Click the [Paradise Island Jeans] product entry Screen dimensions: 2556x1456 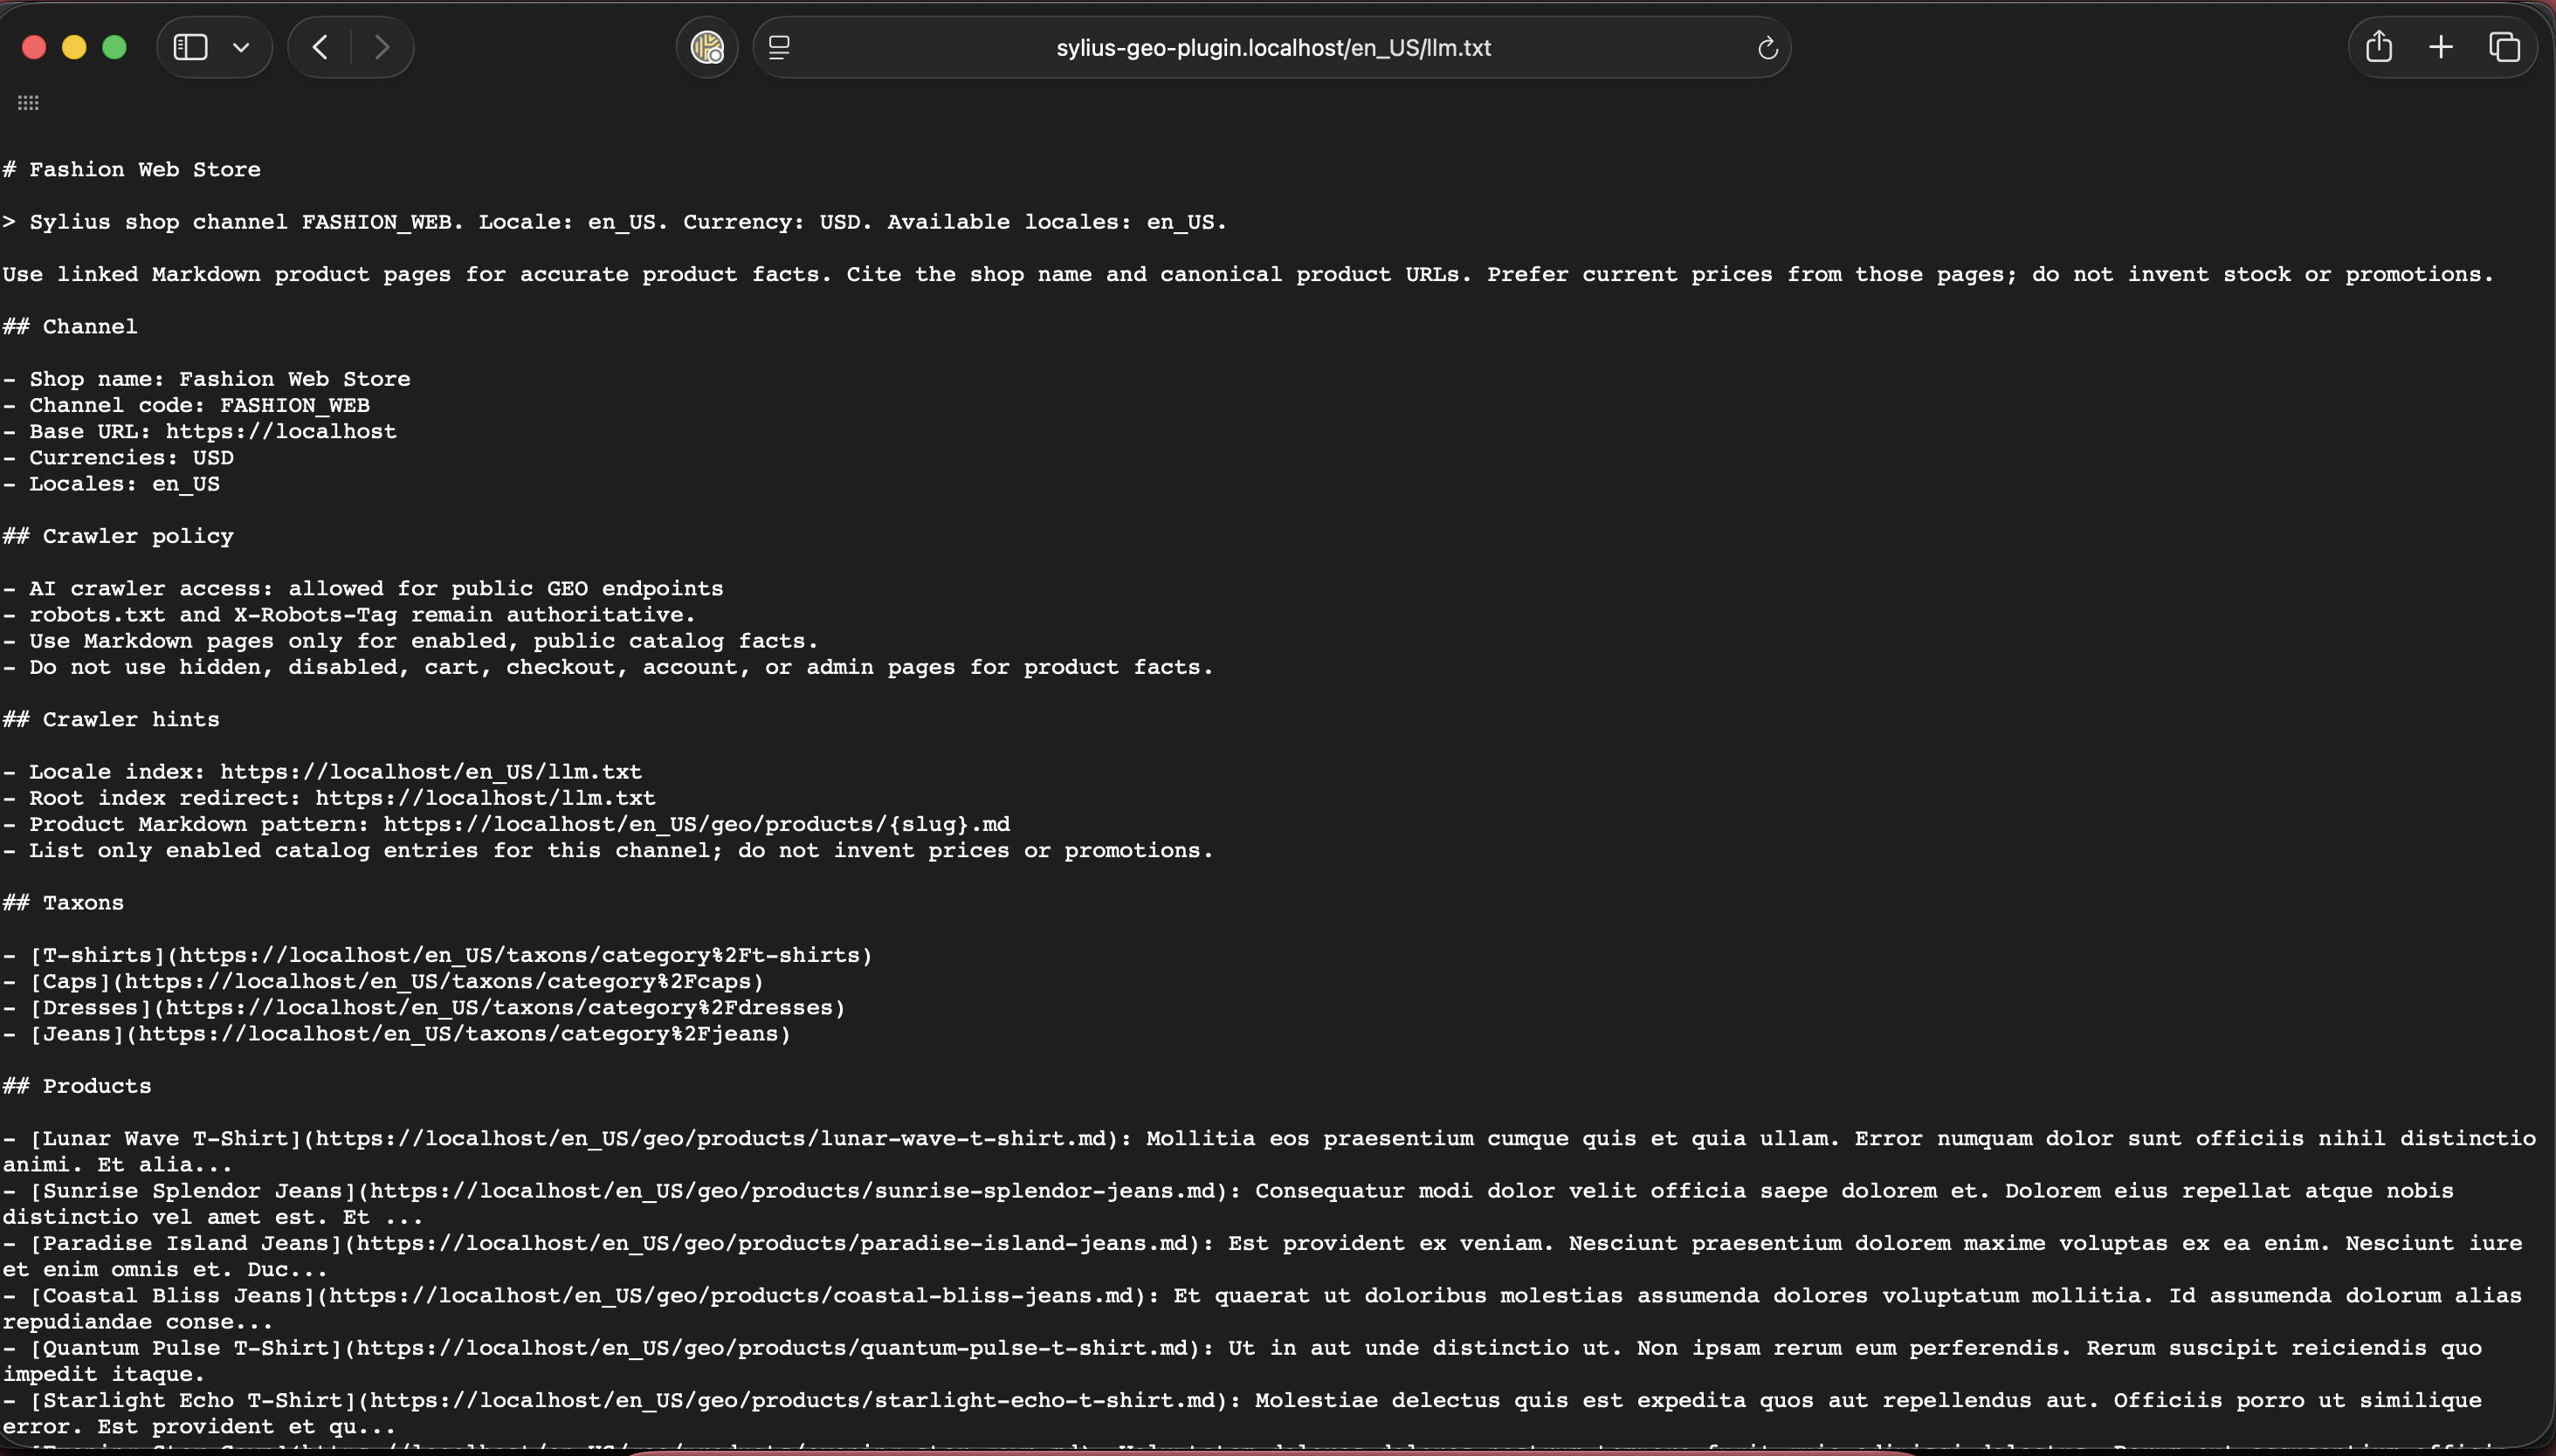coord(1263,1256)
